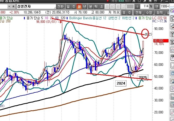The image size is (174, 121).
Task: Click the print icon in title bar
Action: coord(156,1)
